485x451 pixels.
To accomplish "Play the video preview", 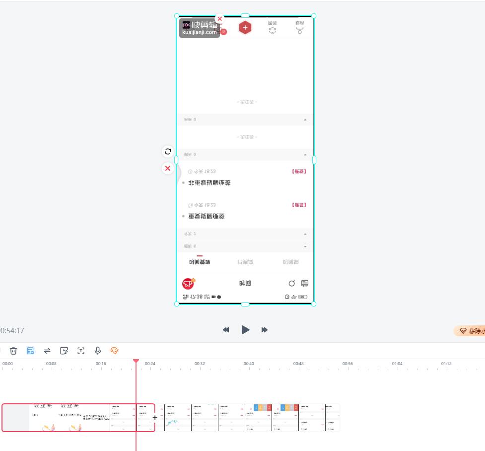I will (245, 330).
